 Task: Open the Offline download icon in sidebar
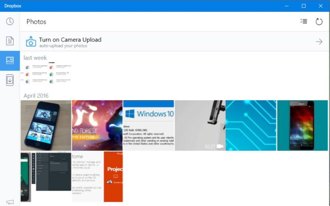pyautogui.click(x=10, y=80)
